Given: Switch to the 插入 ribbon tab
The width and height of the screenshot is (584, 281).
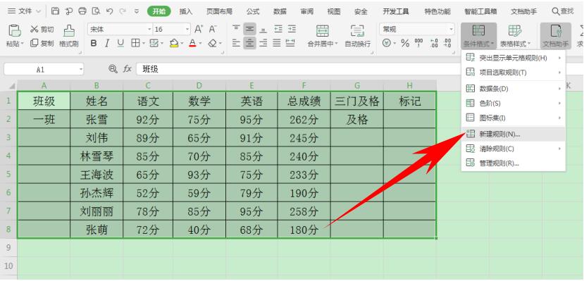Looking at the screenshot, I should [186, 11].
